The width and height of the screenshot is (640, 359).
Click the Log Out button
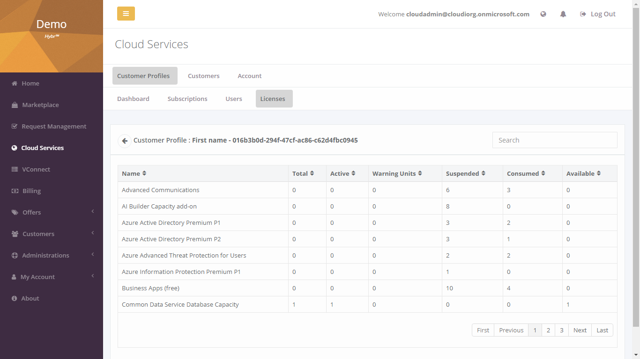coord(598,14)
